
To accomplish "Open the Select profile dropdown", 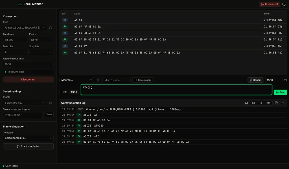I will point(25,103).
